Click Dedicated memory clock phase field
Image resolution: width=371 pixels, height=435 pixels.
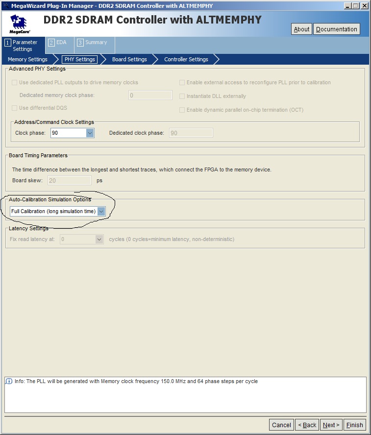(x=150, y=95)
